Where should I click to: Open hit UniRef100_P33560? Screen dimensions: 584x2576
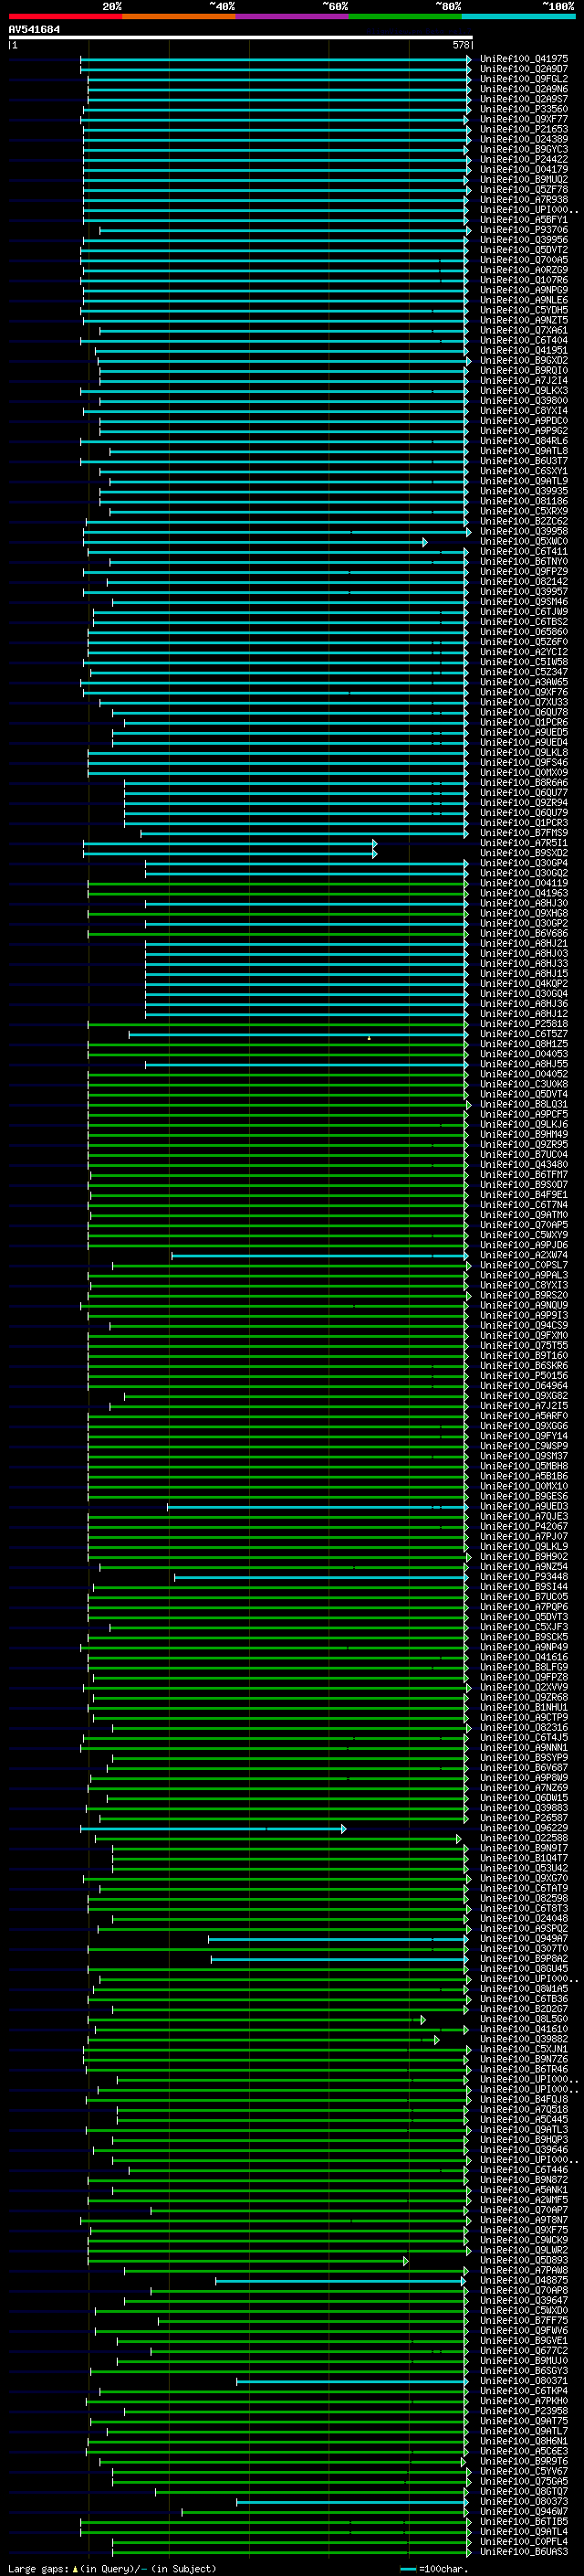524,109
